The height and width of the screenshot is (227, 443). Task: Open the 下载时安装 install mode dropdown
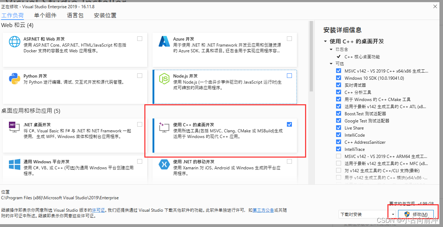click(367, 214)
